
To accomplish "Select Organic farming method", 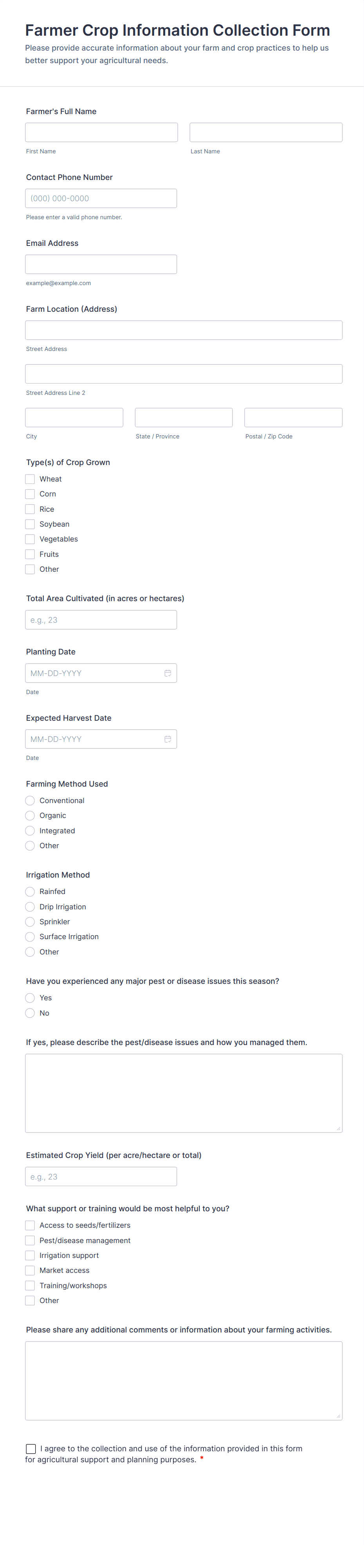I will click(30, 816).
